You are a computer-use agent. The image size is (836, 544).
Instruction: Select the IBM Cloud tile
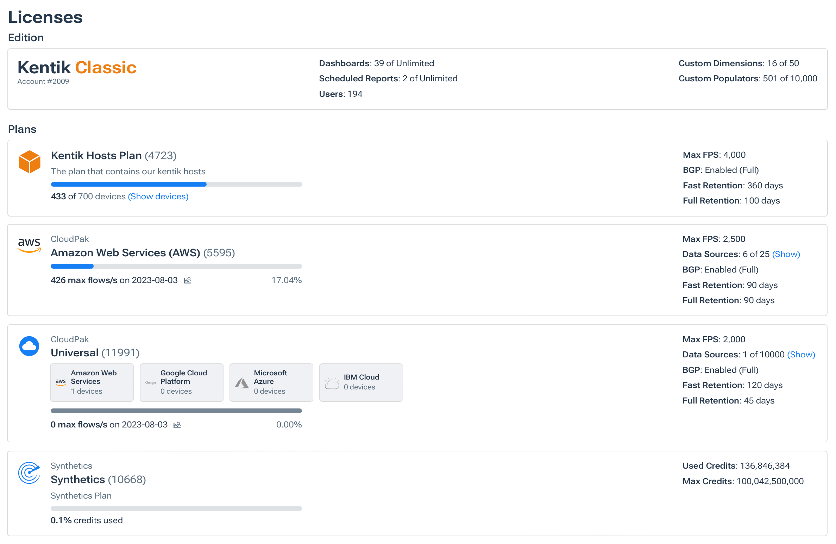[x=361, y=382]
